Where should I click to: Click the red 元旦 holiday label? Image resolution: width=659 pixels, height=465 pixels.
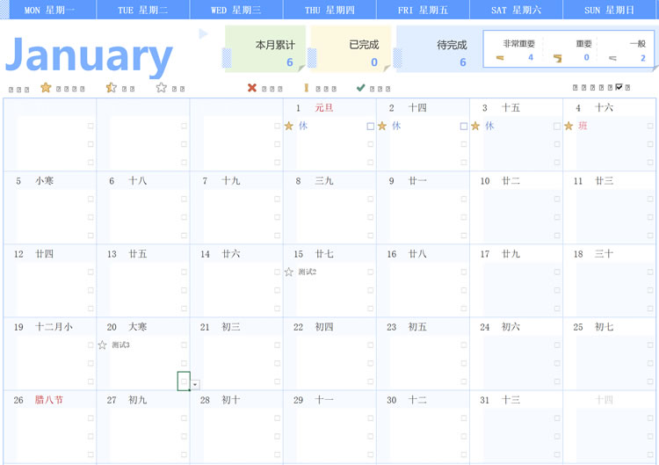[324, 108]
